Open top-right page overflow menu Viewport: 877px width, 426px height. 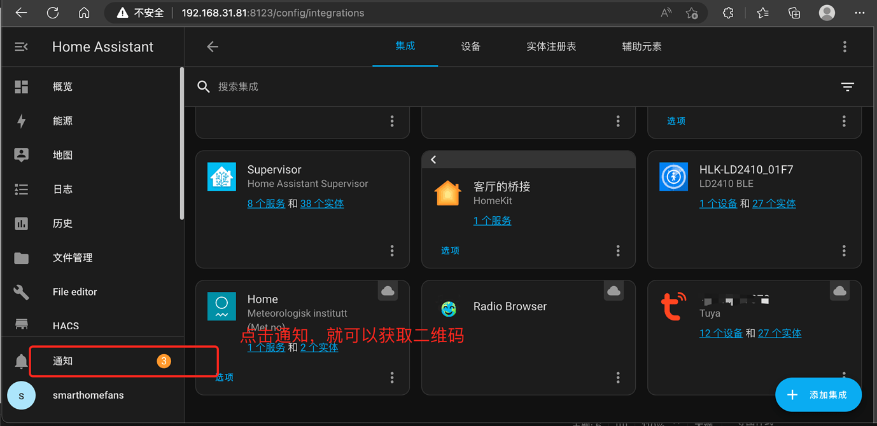click(x=845, y=47)
